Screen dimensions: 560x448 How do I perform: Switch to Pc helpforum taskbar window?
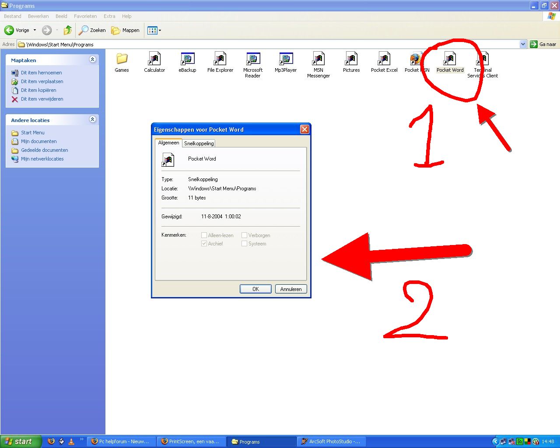pyautogui.click(x=121, y=441)
